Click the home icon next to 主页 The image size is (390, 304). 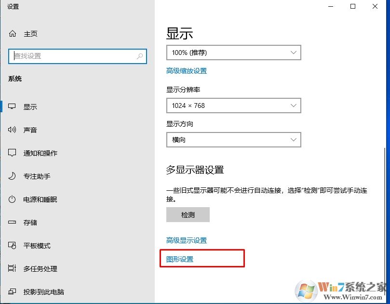pos(12,34)
